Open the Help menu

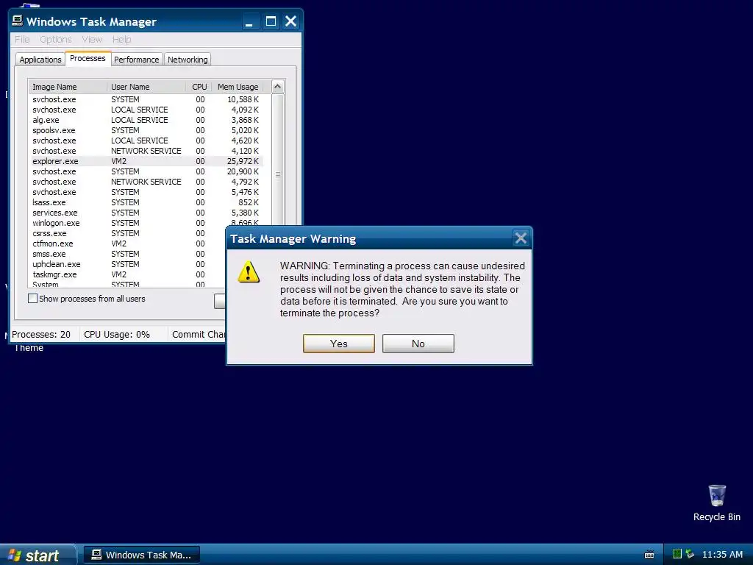121,40
